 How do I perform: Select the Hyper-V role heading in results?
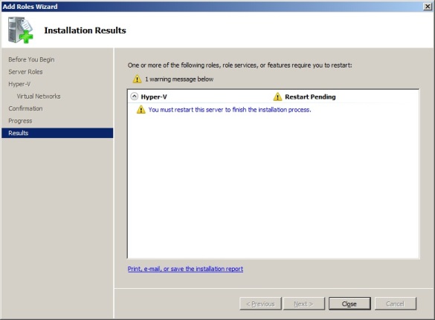pyautogui.click(x=154, y=97)
